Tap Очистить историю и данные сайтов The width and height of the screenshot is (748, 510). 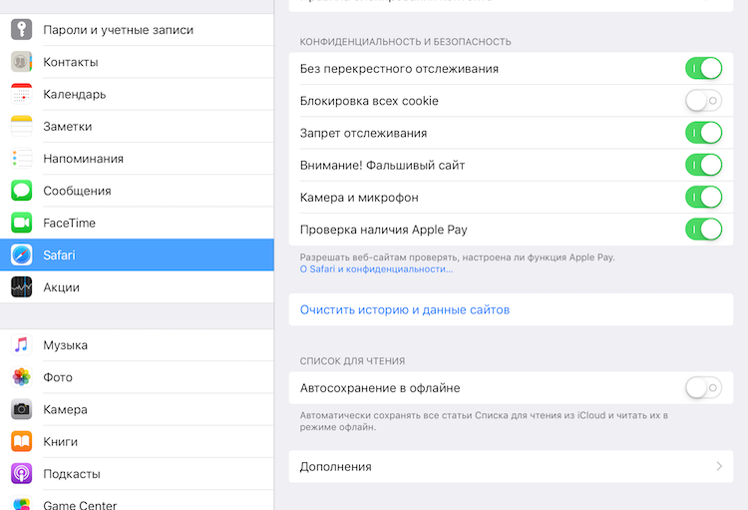click(511, 310)
